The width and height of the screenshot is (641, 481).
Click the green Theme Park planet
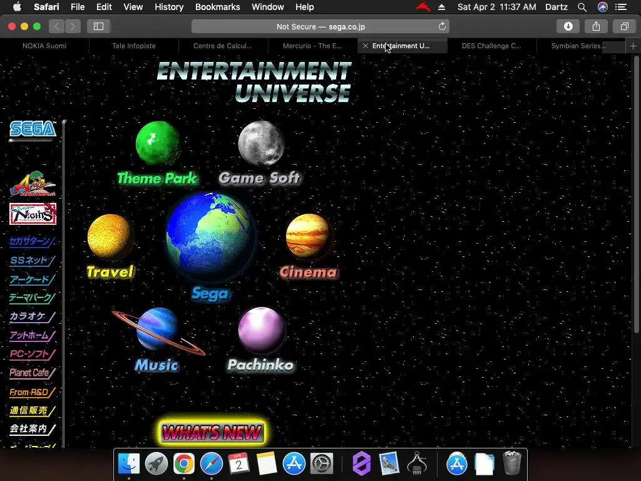point(158,143)
